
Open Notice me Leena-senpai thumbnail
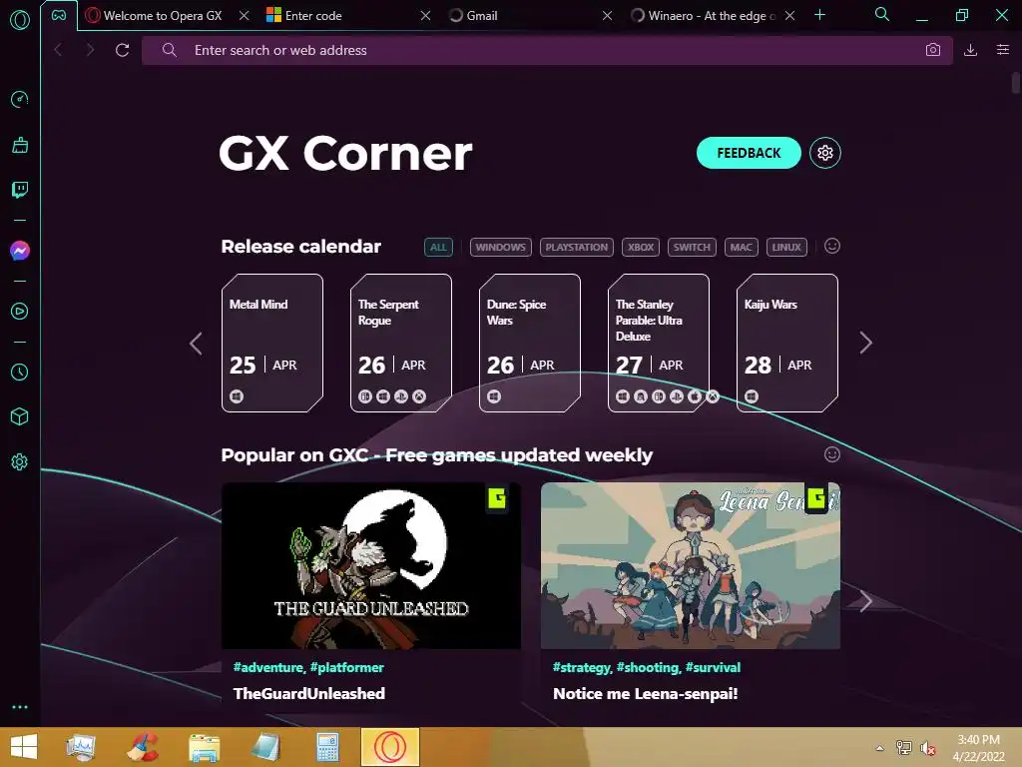[691, 565]
